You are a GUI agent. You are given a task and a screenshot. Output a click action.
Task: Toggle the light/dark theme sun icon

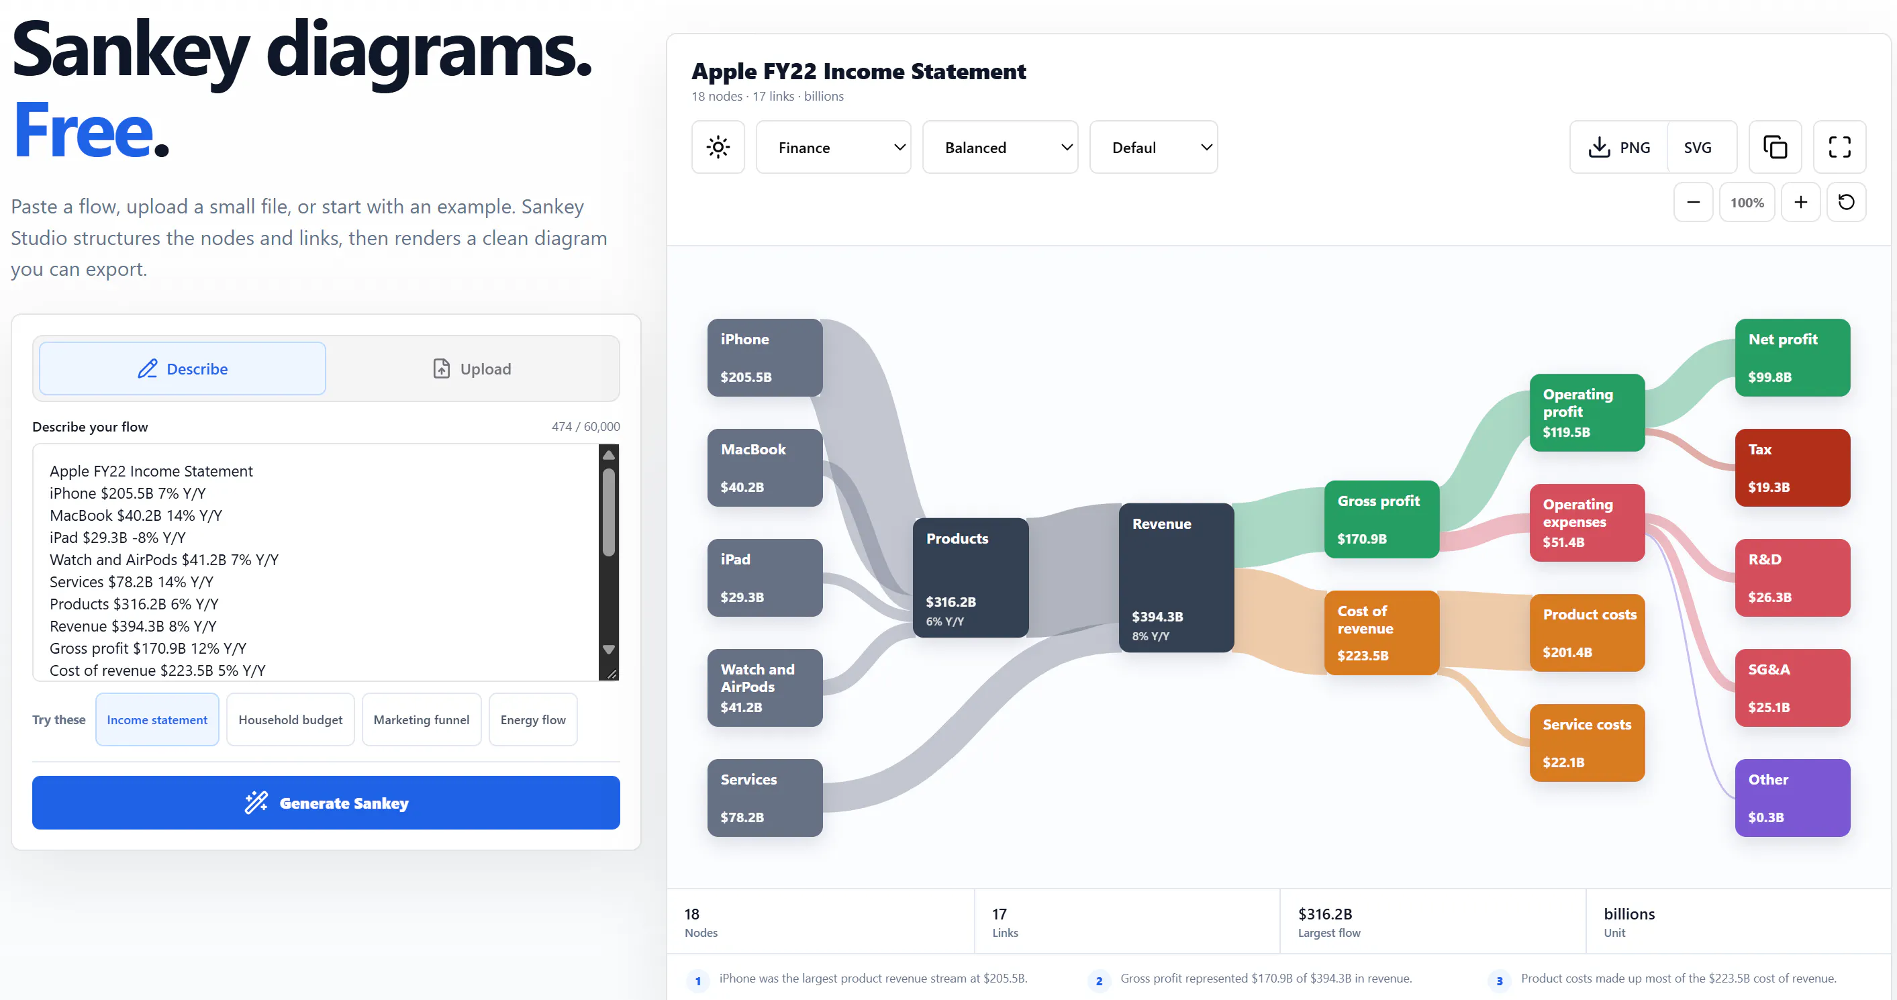click(718, 147)
